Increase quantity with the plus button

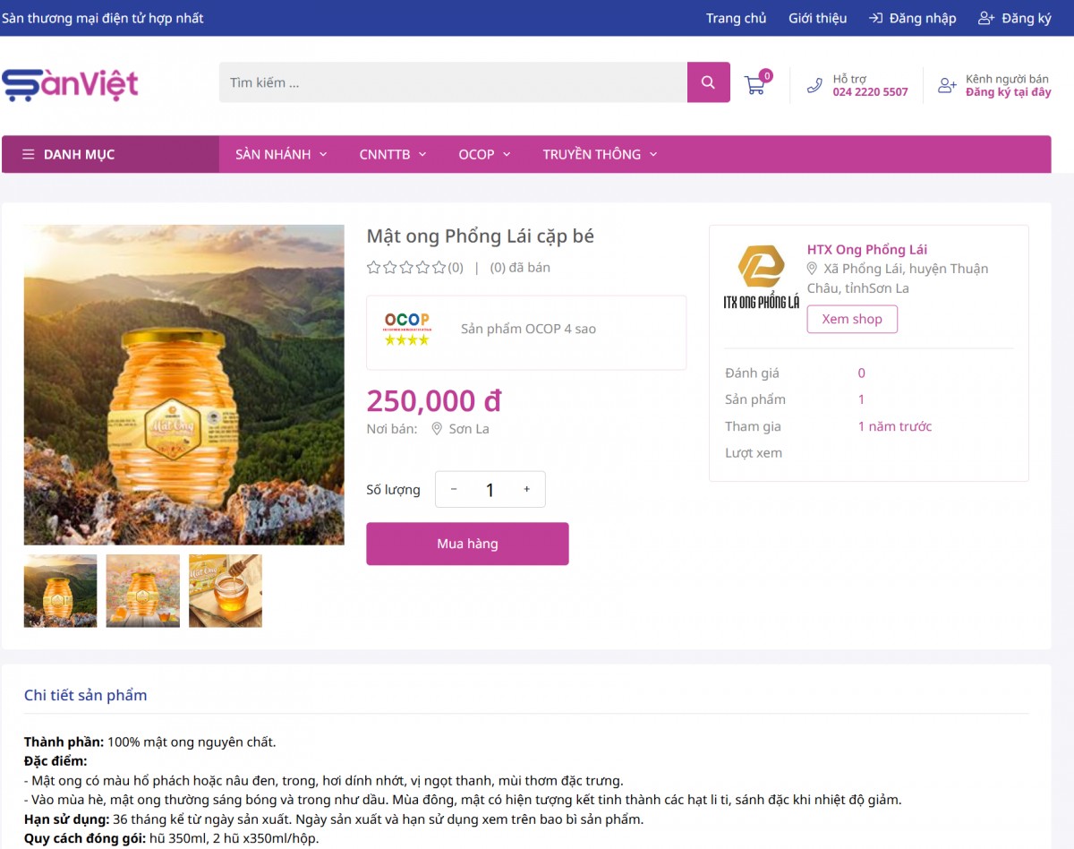[x=526, y=489]
